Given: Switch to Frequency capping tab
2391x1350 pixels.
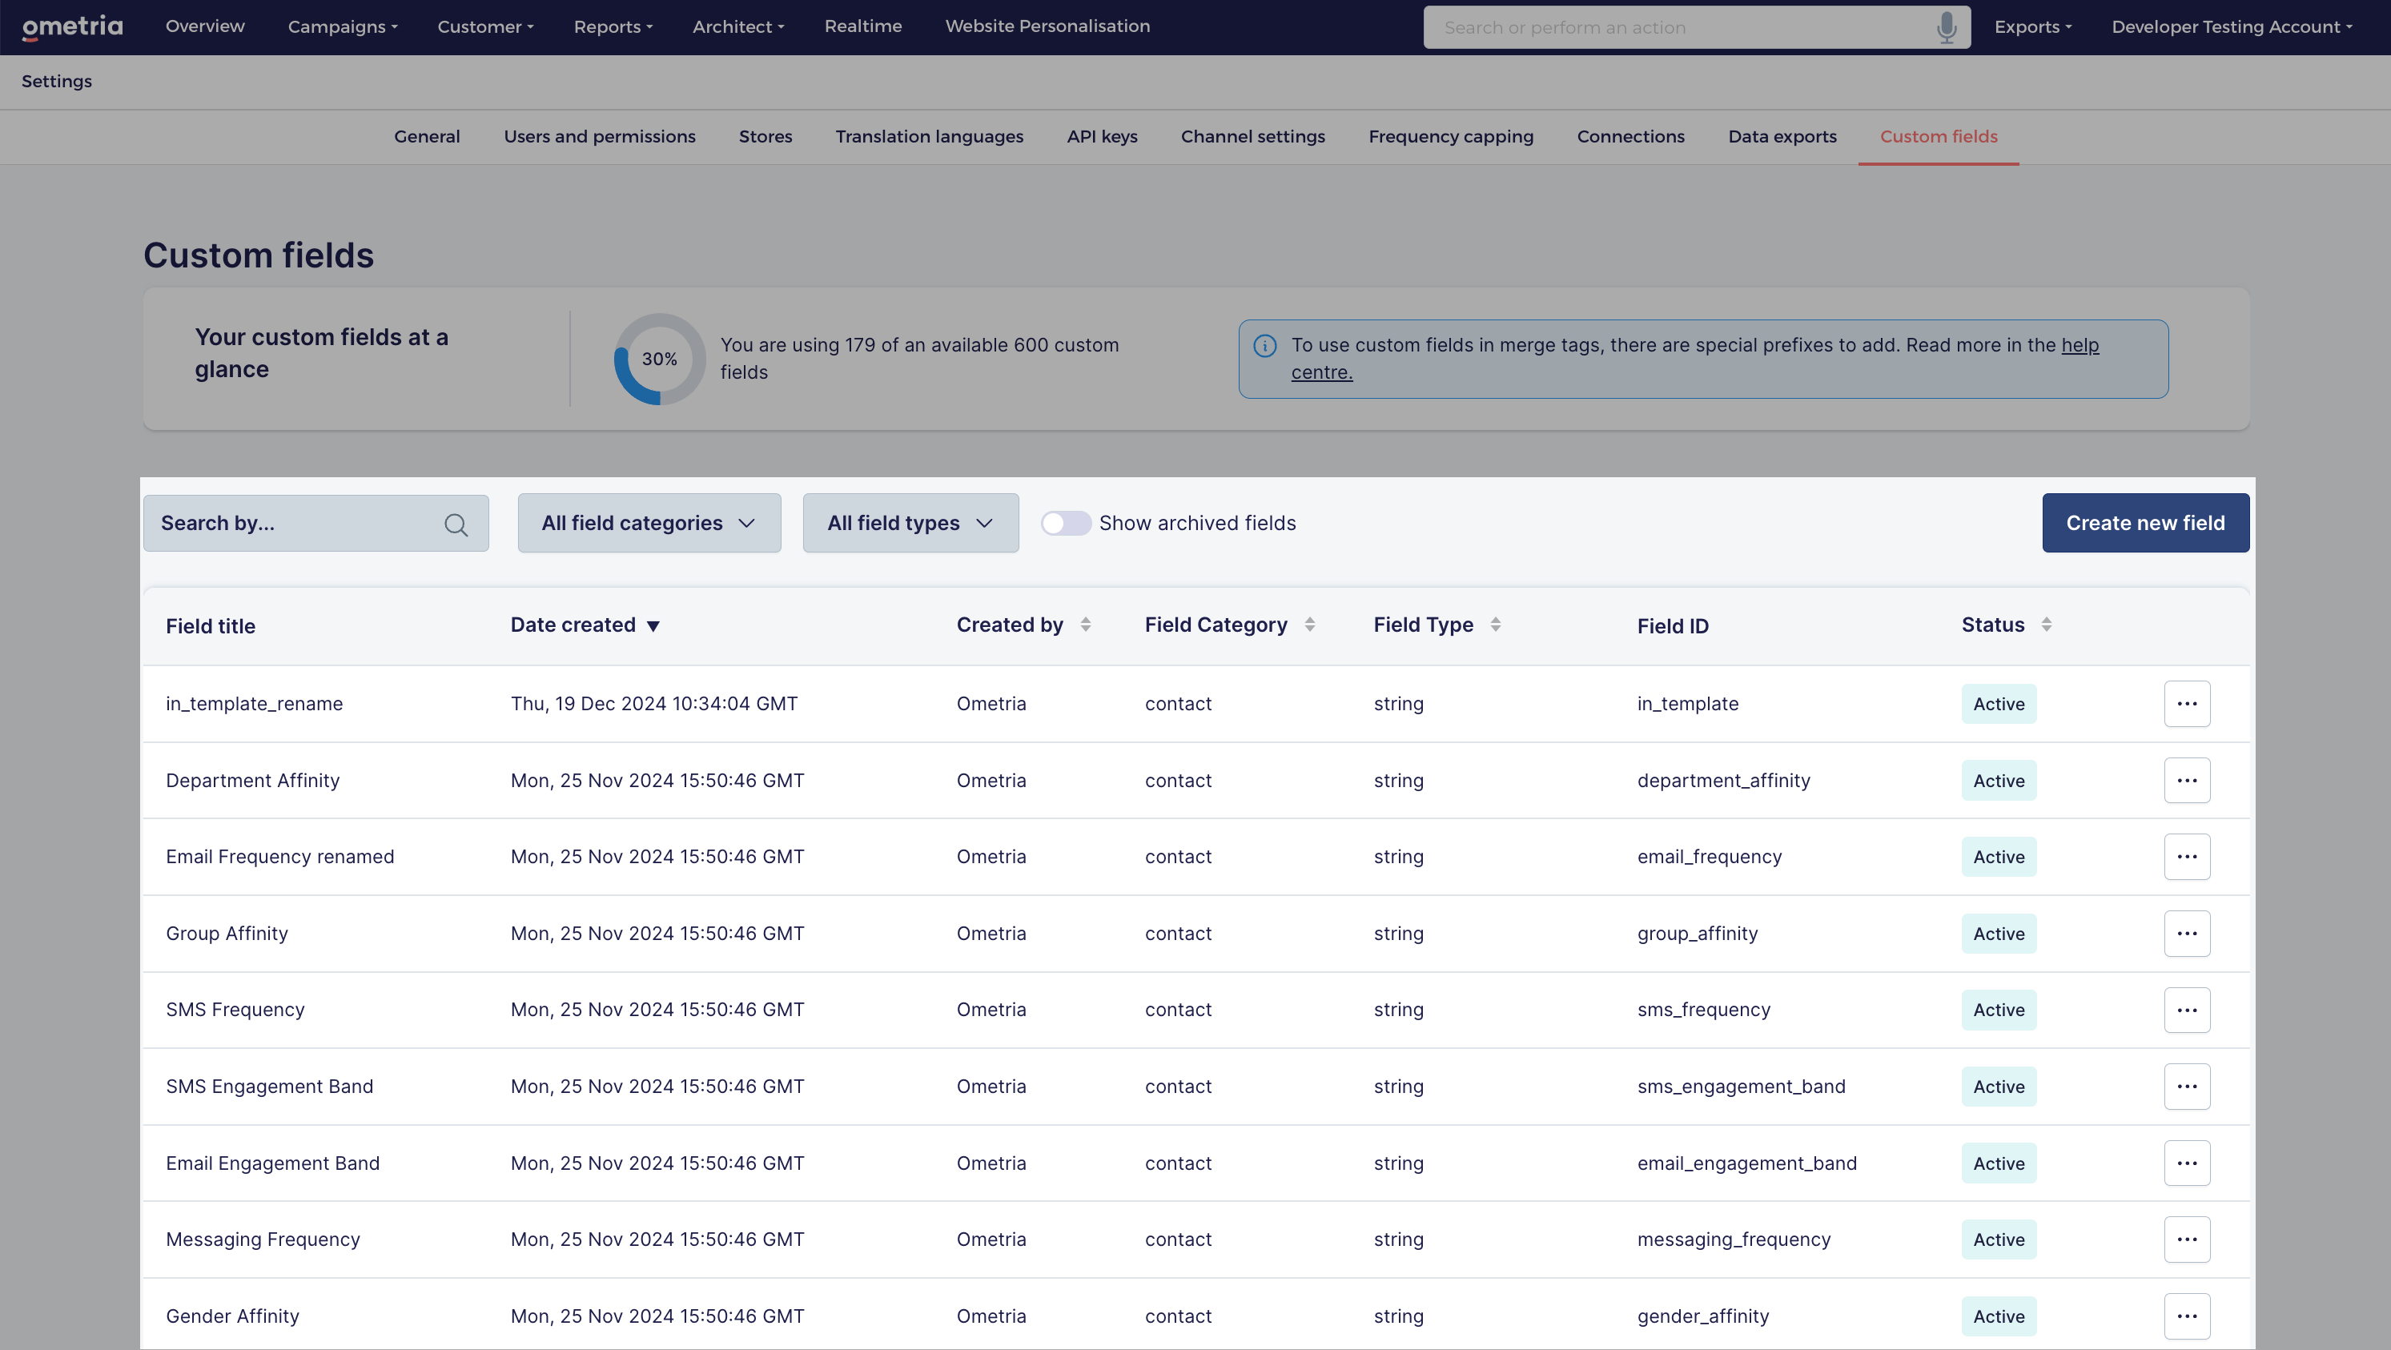Looking at the screenshot, I should click(x=1451, y=136).
